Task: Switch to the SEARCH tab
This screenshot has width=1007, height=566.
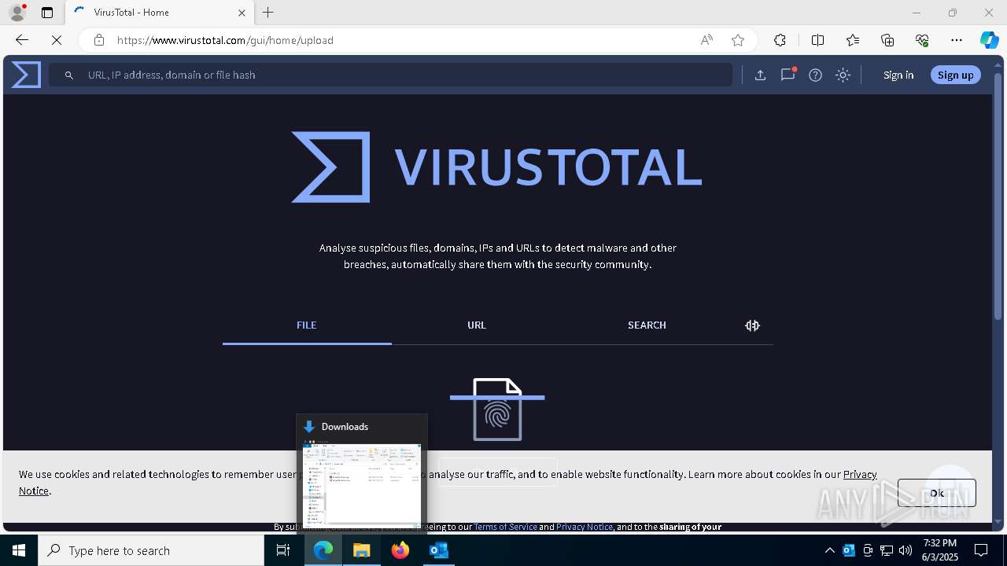Action: click(647, 325)
